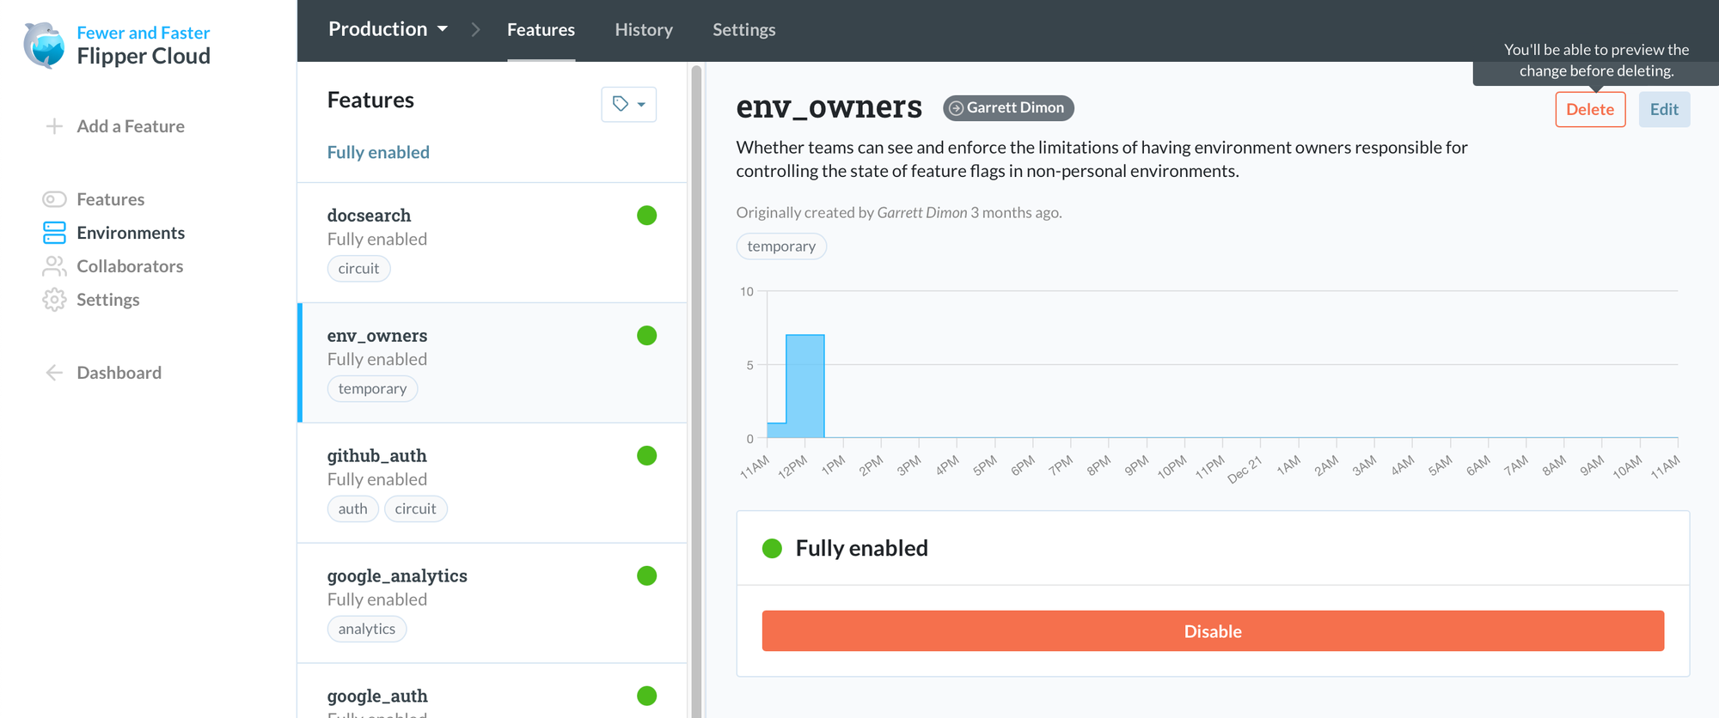Click the Fewer and Faster organization link
This screenshot has width=1719, height=718.
(x=144, y=33)
